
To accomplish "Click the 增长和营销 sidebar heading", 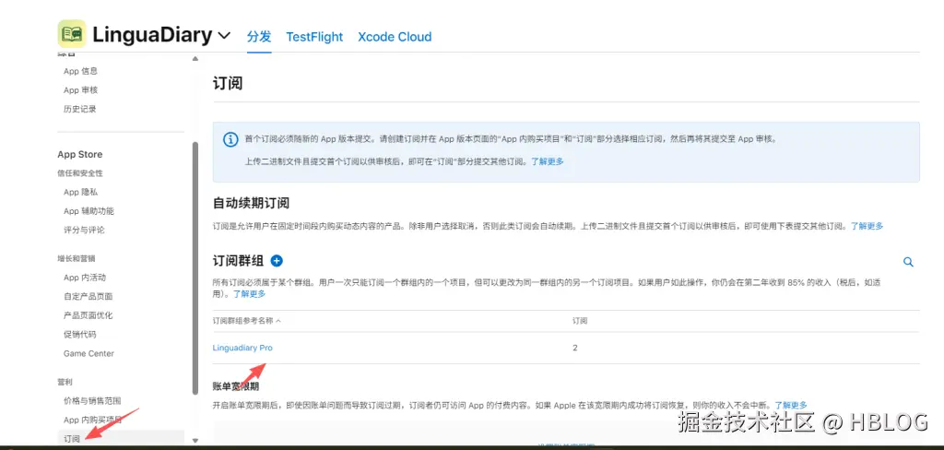I will [x=76, y=258].
